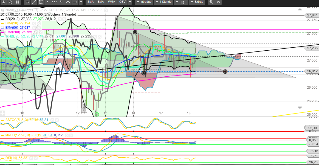Remove the SMA(28) indicator
The image size is (319, 165).
tap(38, 23)
